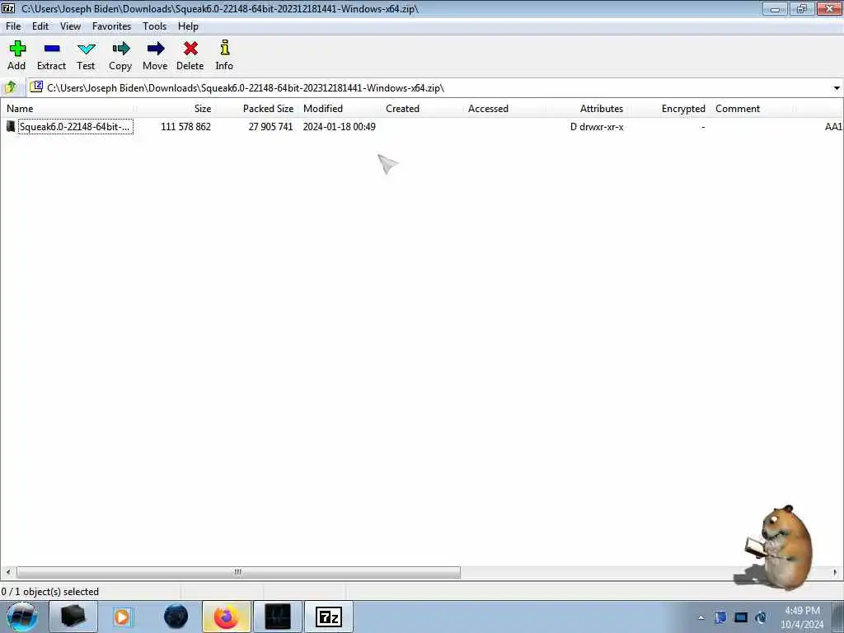
Task: Open Firefox from the taskbar
Action: 226,617
